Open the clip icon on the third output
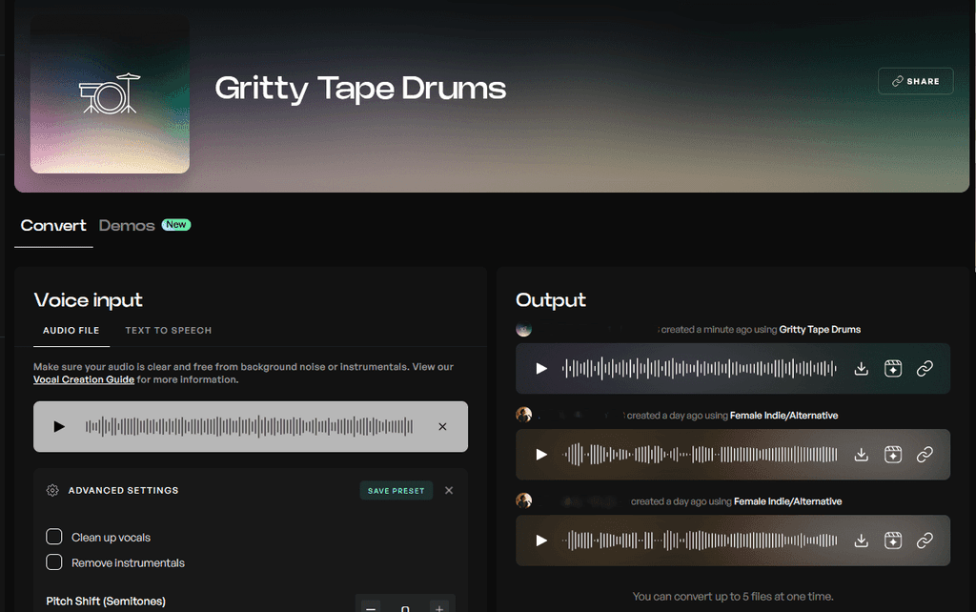The width and height of the screenshot is (976, 612). point(893,541)
